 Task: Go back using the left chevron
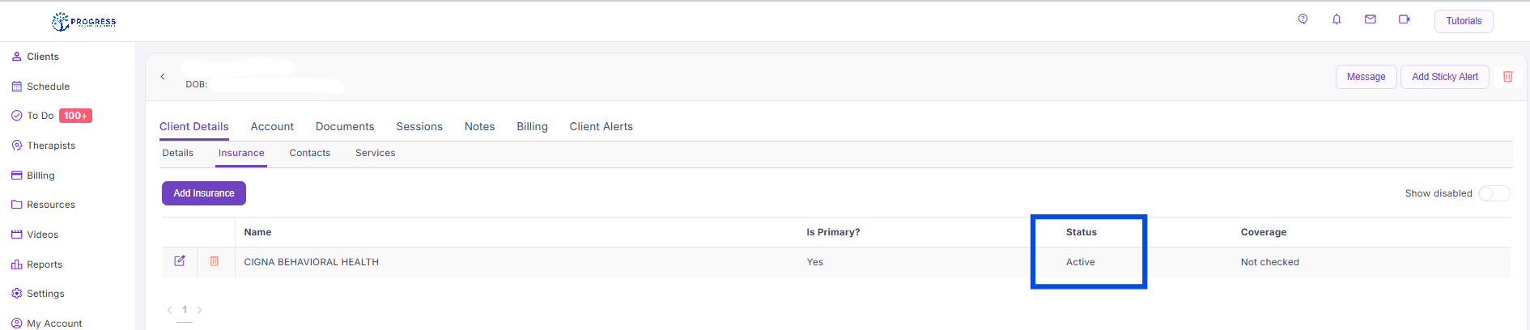coord(163,77)
